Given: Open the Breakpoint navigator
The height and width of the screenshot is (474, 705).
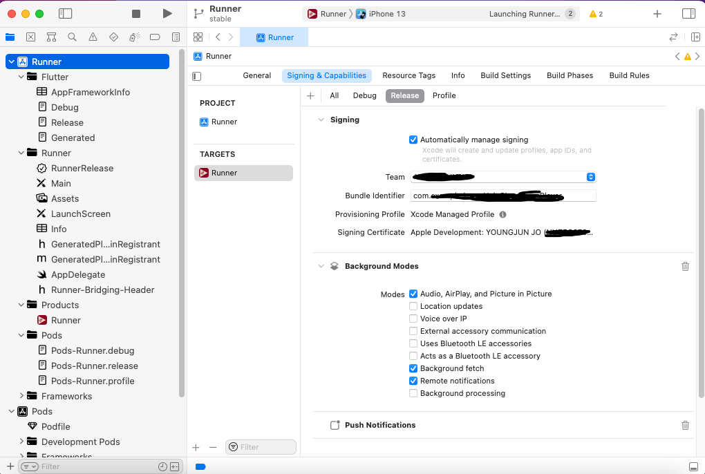Looking at the screenshot, I should (x=155, y=37).
